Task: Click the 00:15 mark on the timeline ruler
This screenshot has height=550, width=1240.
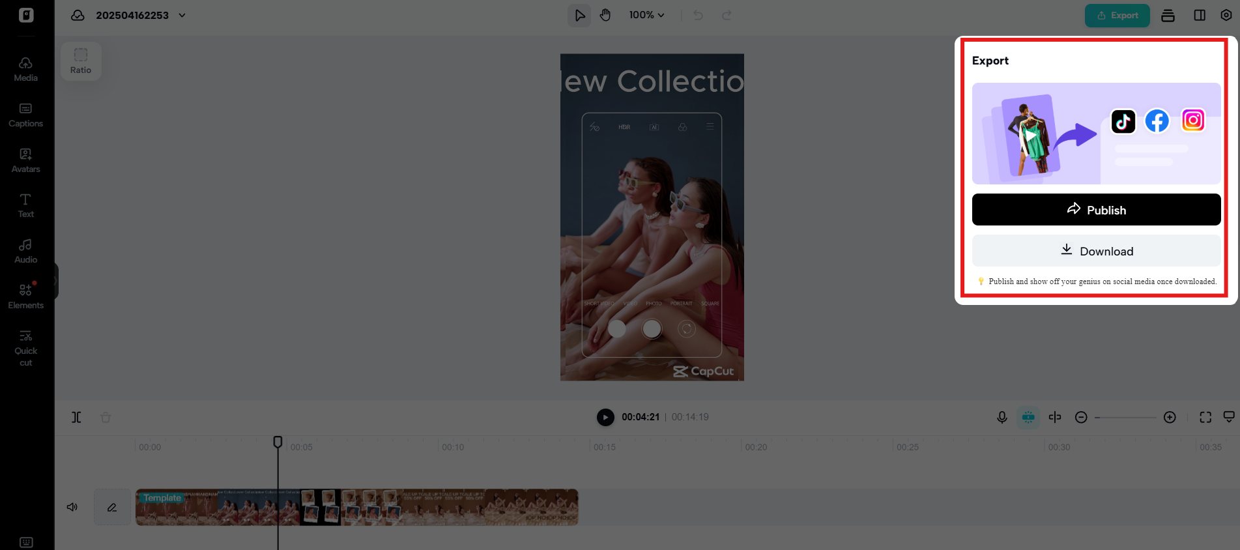Action: click(x=605, y=447)
